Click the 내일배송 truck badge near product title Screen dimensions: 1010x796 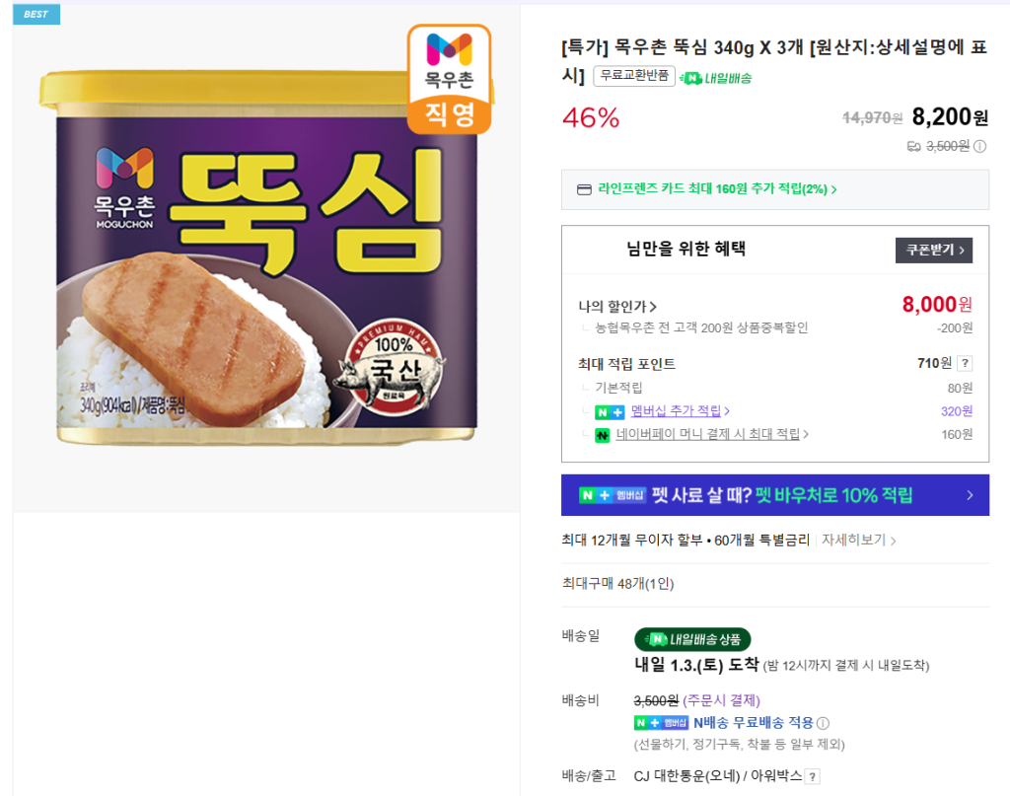click(x=716, y=78)
